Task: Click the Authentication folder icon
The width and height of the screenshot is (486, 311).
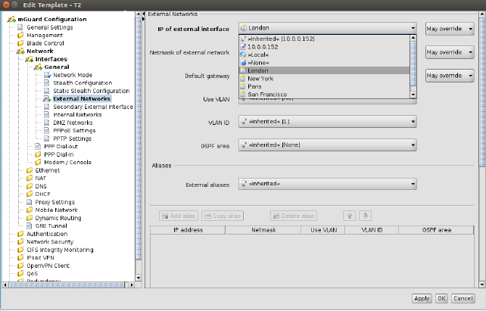Action: click(20, 234)
